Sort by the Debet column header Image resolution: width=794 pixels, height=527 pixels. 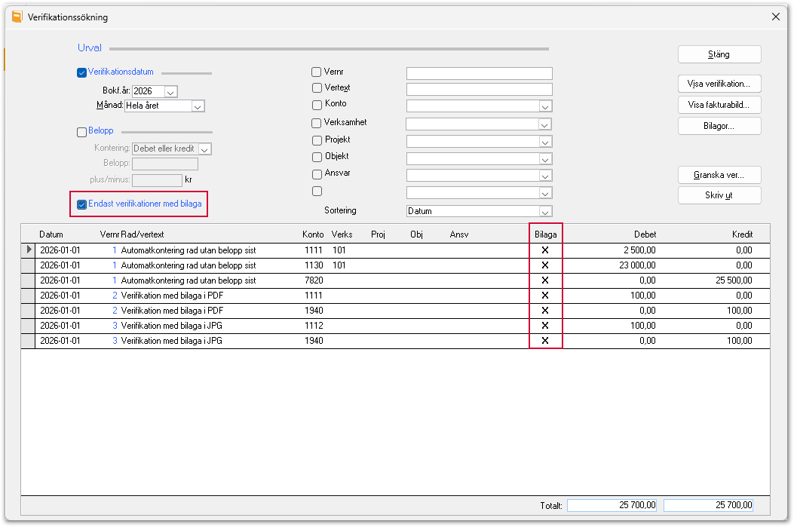(x=645, y=234)
